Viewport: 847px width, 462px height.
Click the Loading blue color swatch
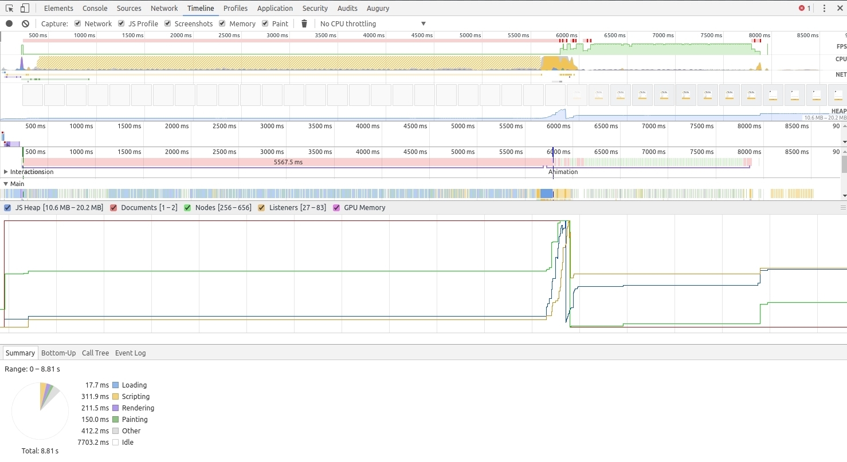115,385
